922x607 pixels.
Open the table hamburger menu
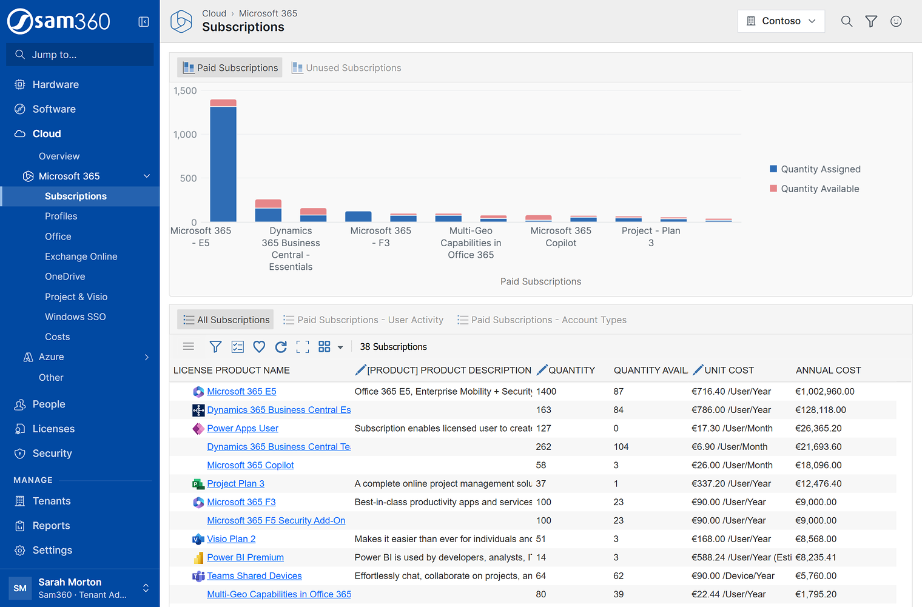click(189, 346)
